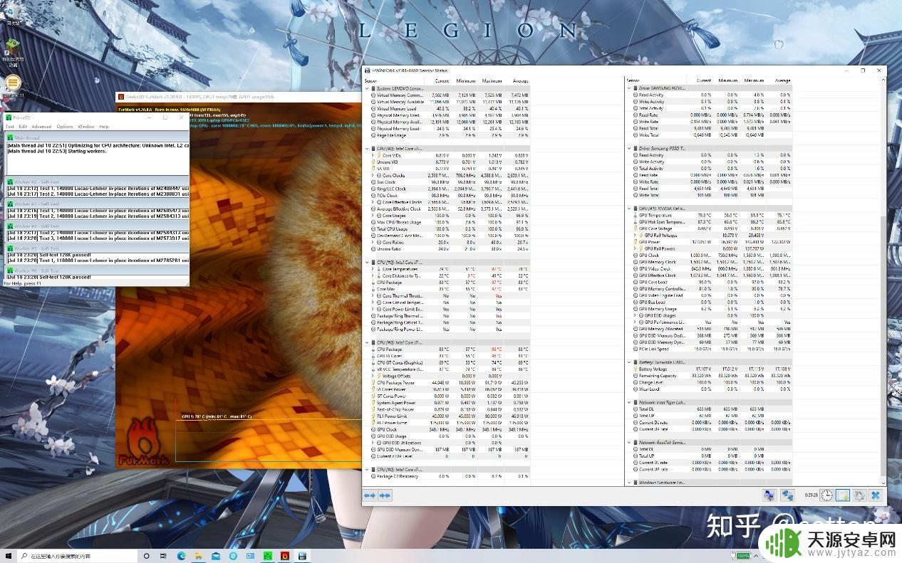Click the HWiNFO shrink-right arrows button

click(385, 495)
